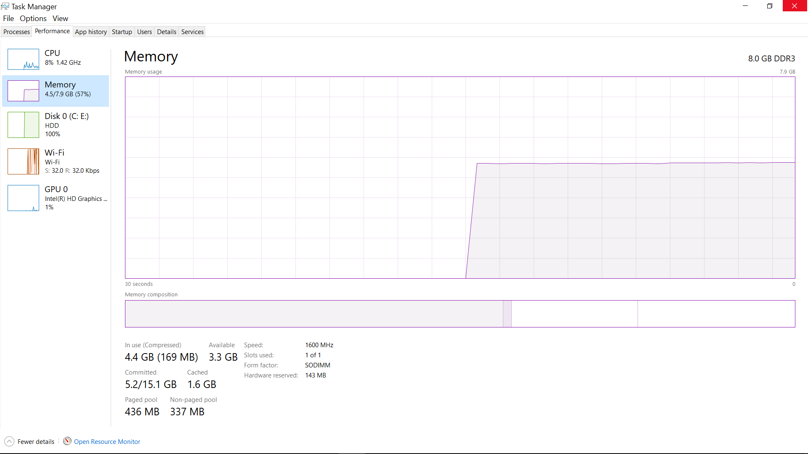Click the standby segment of Memory composition bar

click(x=574, y=314)
